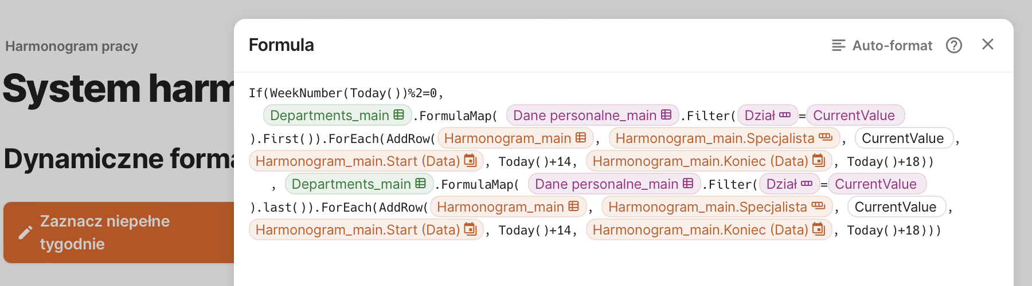
Task: Click the first Departments_main table icon
Action: [399, 115]
